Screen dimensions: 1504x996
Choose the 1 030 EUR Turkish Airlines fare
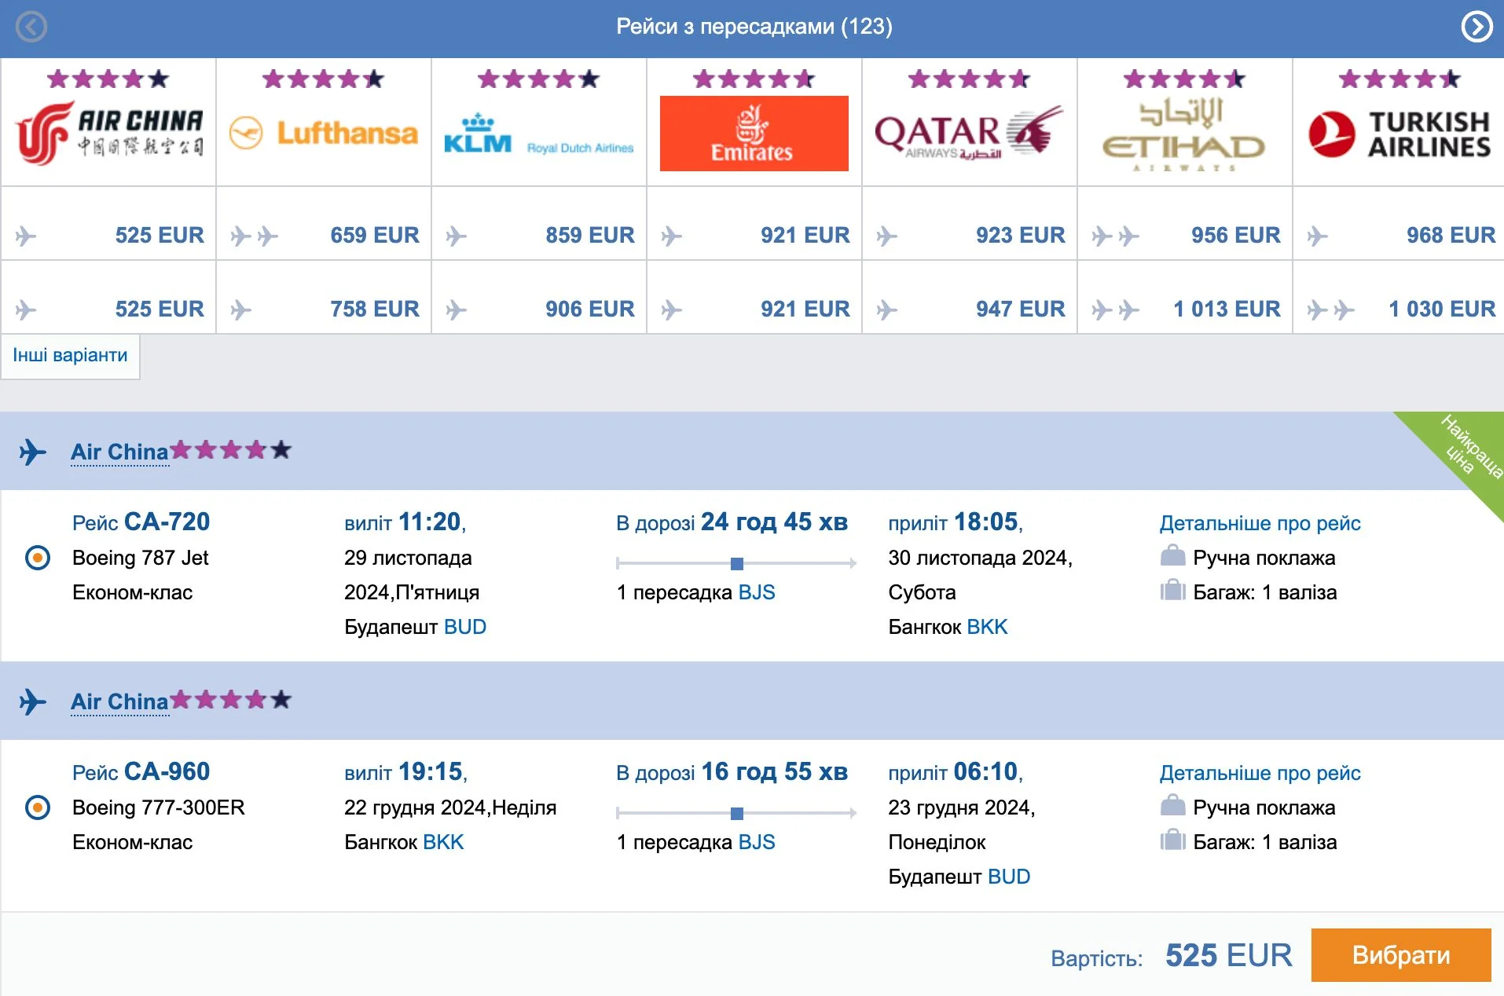1442,309
